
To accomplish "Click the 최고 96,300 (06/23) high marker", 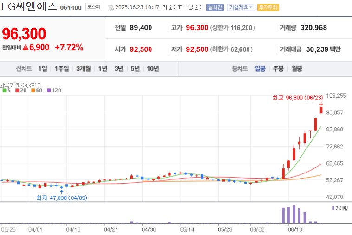I will pyautogui.click(x=298, y=98).
